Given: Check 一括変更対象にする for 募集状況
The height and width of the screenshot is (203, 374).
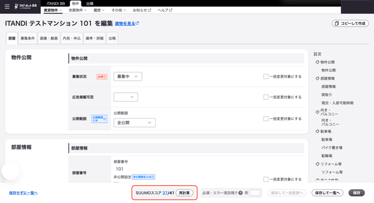Looking at the screenshot, I should click(266, 76).
